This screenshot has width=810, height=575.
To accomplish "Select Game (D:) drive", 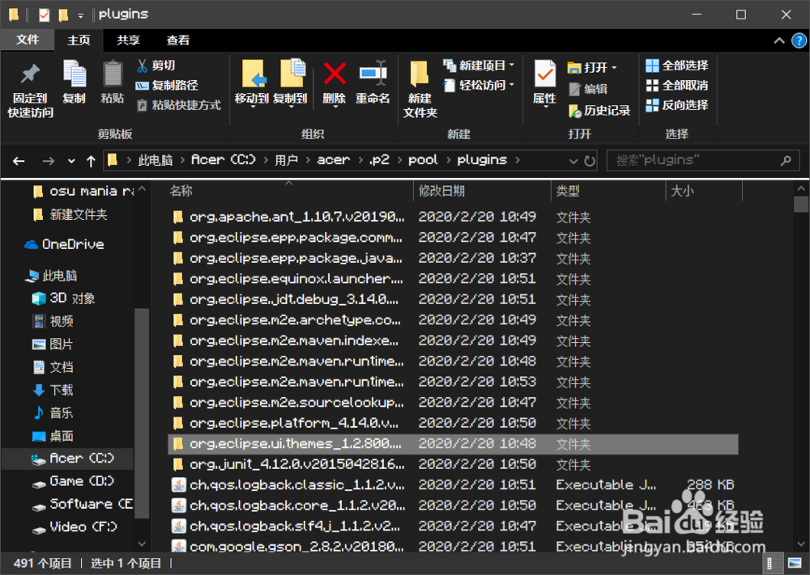I will click(73, 481).
